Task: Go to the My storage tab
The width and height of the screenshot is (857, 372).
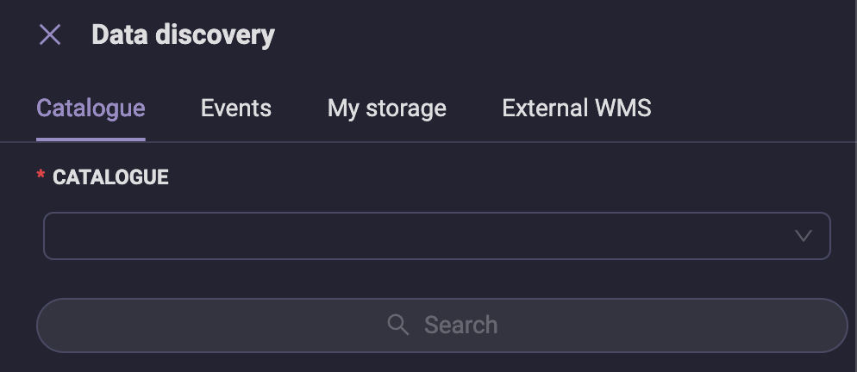Action: coord(387,108)
